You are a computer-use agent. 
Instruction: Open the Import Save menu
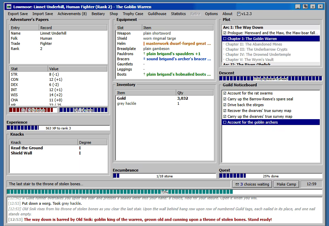pos(42,14)
